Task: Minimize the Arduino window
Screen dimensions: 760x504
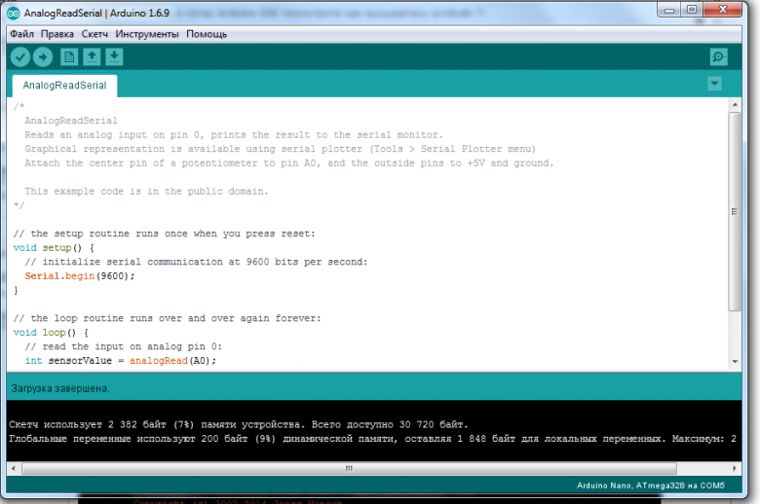Action: (x=669, y=10)
